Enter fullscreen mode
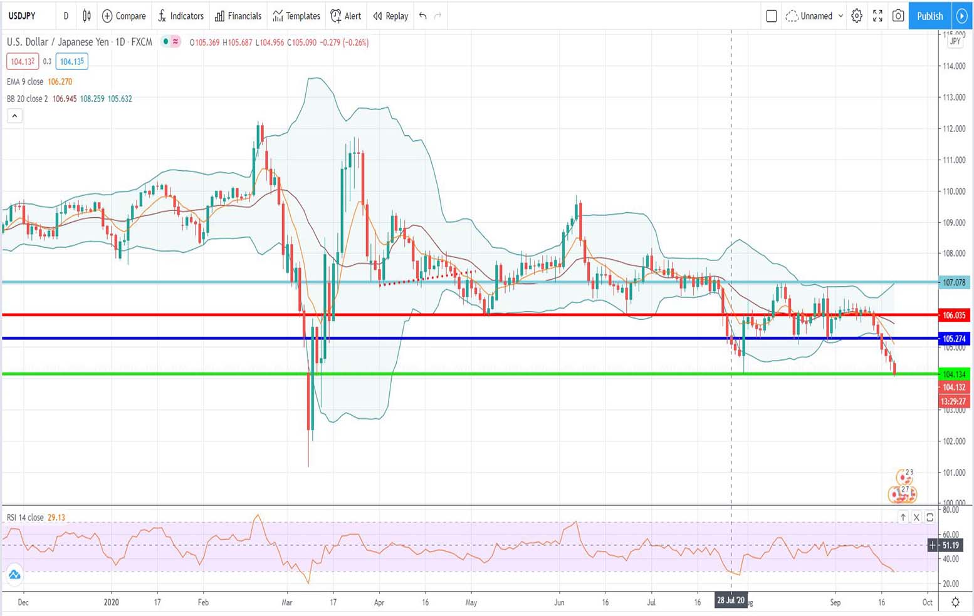 coord(877,16)
